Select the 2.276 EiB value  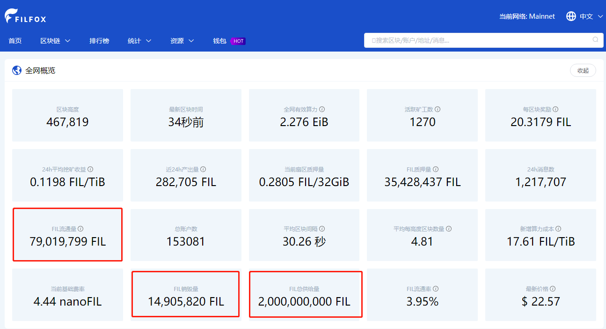pyautogui.click(x=304, y=122)
